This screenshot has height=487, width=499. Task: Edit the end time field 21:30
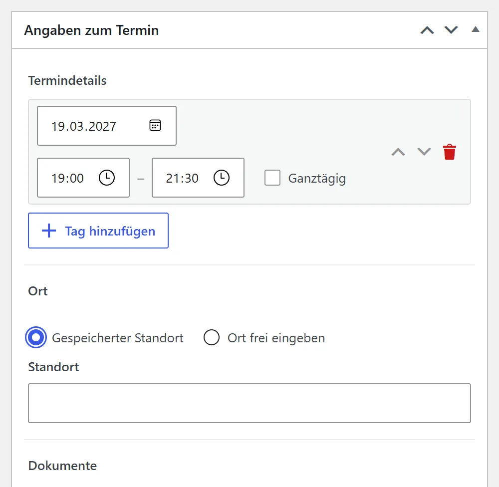pyautogui.click(x=198, y=178)
